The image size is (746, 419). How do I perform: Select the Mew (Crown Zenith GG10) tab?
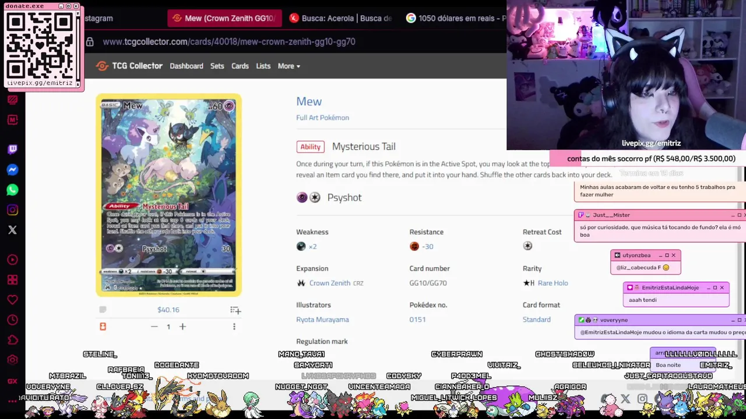pos(225,18)
